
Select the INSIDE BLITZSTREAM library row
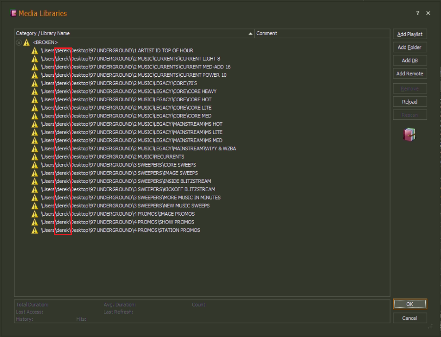click(126, 181)
